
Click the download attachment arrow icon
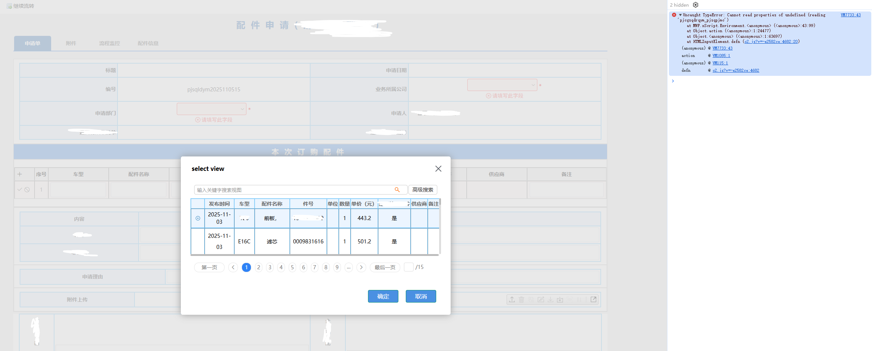[x=550, y=300]
